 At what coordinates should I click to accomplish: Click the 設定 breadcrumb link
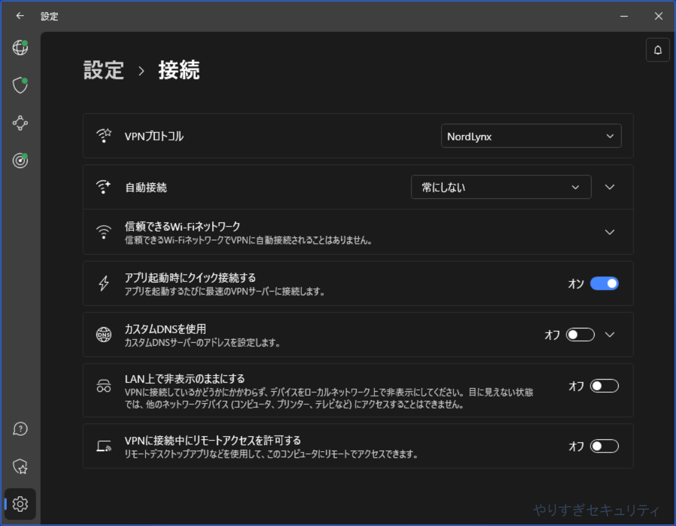click(x=104, y=70)
